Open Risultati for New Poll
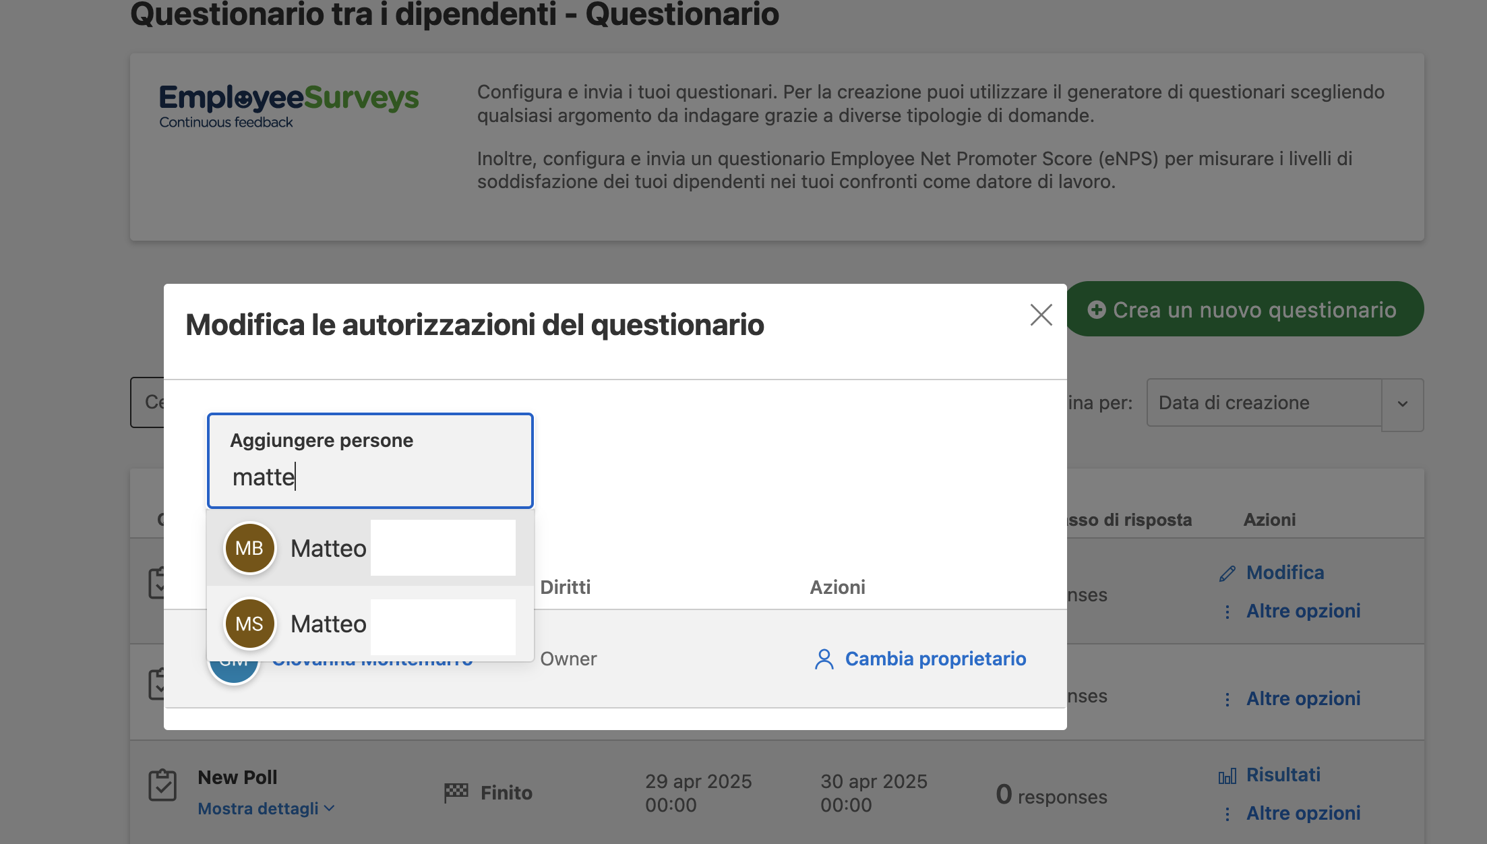Image resolution: width=1487 pixels, height=844 pixels. (x=1283, y=775)
